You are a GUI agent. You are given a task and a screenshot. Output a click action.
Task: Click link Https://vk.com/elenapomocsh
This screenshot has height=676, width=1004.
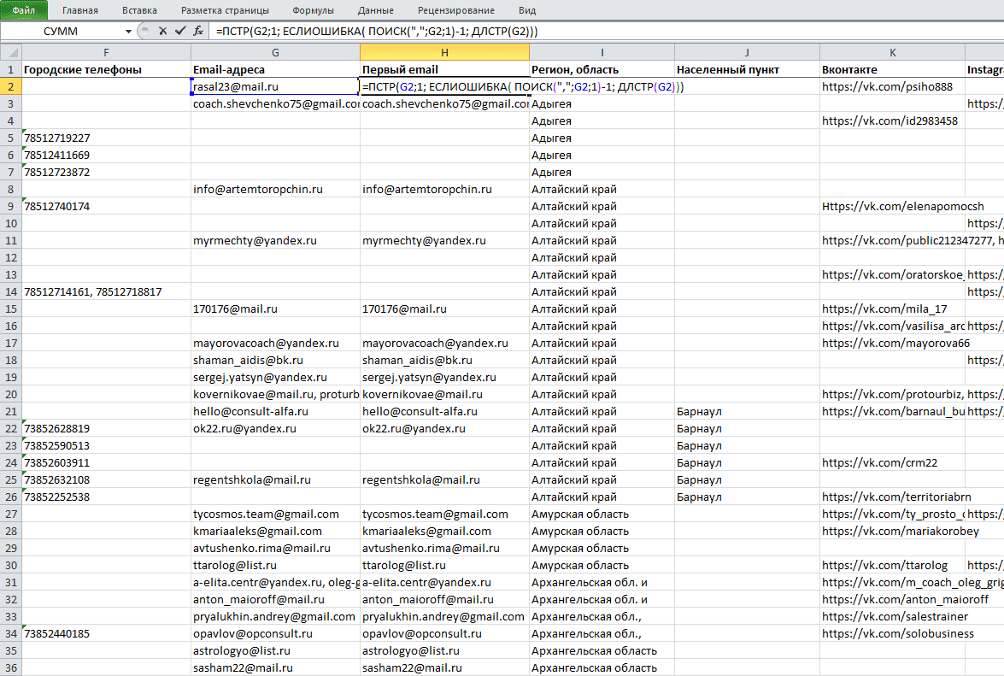coord(903,206)
